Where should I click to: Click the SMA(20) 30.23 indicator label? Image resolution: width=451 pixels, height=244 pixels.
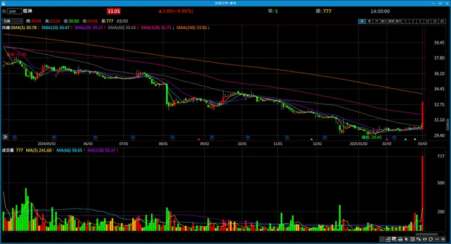pos(88,27)
